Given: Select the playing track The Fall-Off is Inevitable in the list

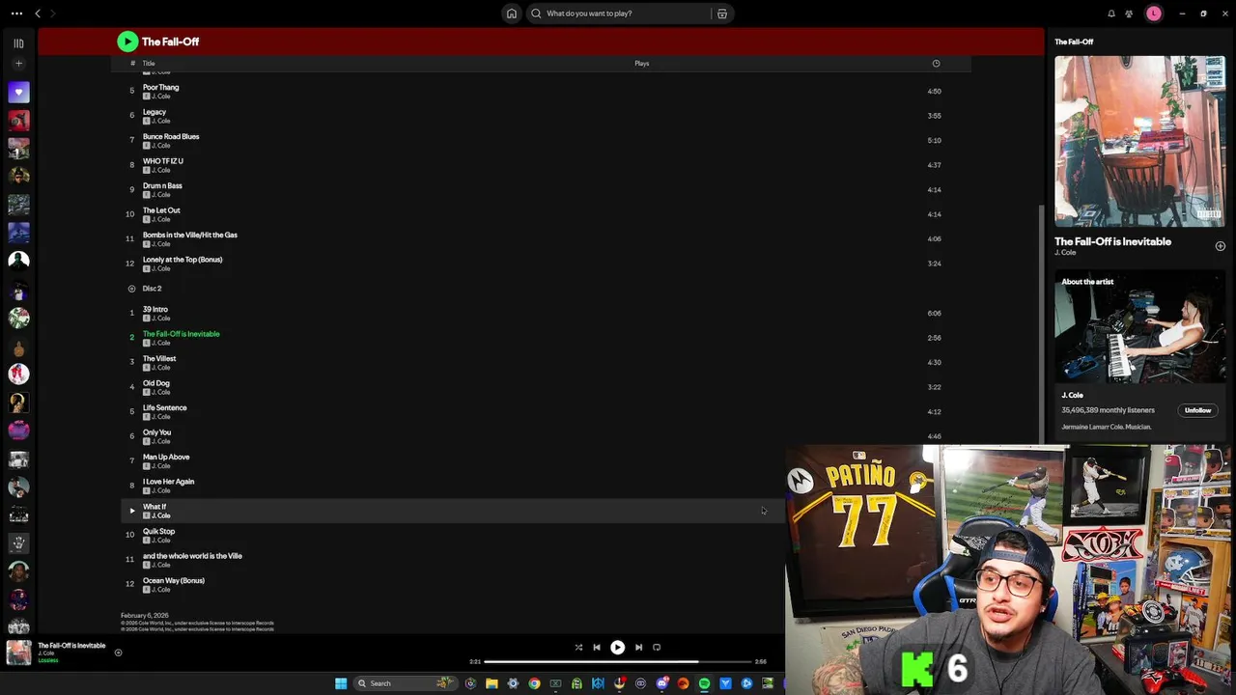Looking at the screenshot, I should click(x=182, y=334).
